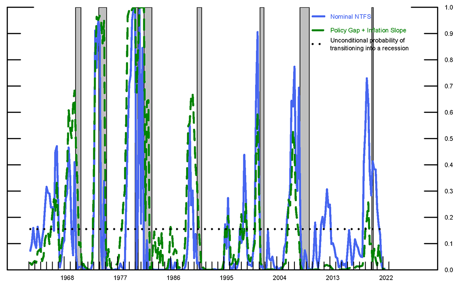Select the 1977 x-axis label
The height and width of the screenshot is (283, 460).
(x=120, y=278)
